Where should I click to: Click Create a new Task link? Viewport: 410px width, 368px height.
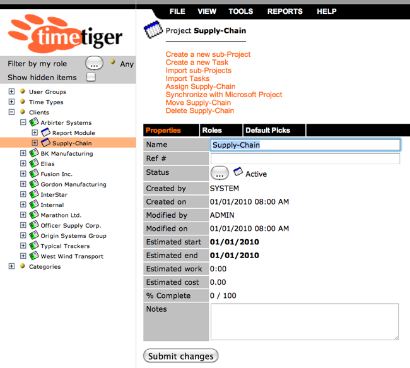197,62
